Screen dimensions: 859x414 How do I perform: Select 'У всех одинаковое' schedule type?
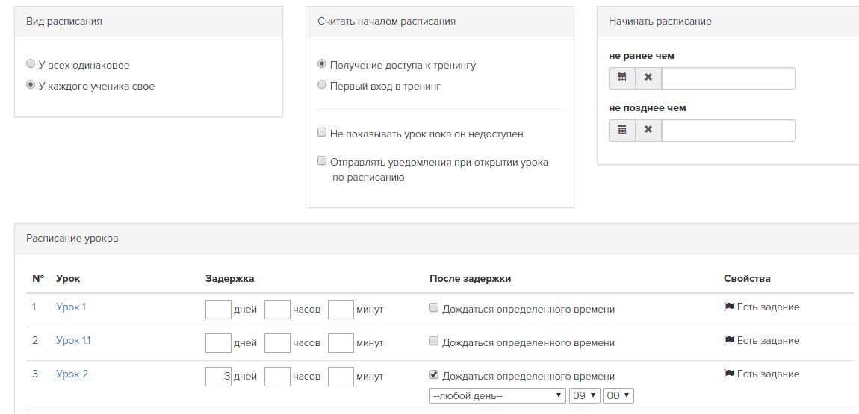pyautogui.click(x=31, y=64)
